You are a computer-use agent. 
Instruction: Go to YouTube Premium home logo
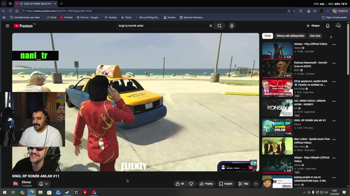[x=24, y=26]
